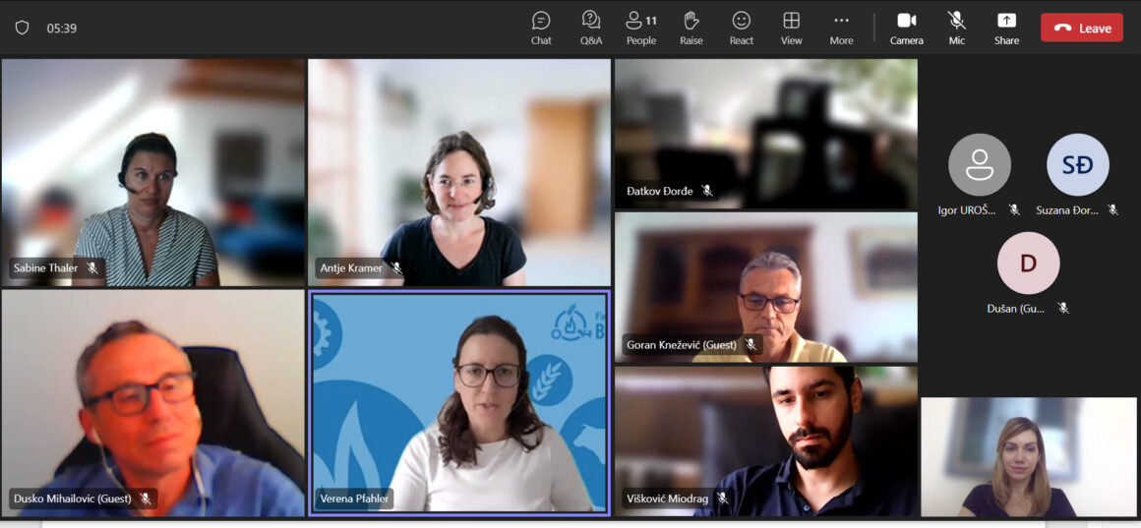
Task: Expand the More actions menu
Action: pyautogui.click(x=841, y=28)
